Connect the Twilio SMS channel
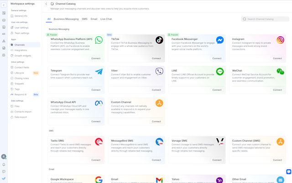This screenshot has width=292, height=183. (96, 160)
